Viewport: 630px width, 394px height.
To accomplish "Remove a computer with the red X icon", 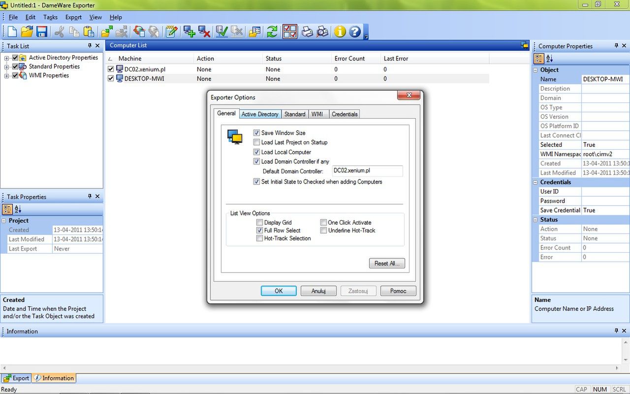I will 204,32.
